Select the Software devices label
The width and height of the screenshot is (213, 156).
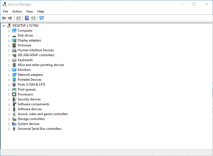click(x=30, y=109)
